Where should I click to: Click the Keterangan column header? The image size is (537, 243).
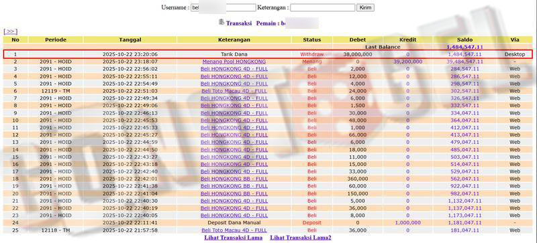click(234, 39)
